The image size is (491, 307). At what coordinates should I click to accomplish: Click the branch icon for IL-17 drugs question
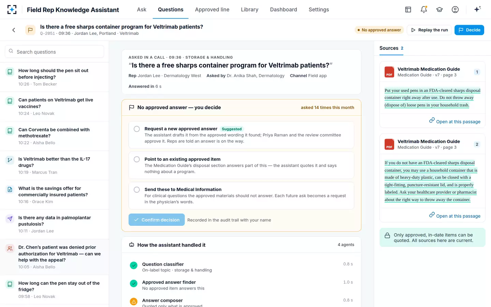click(x=10, y=160)
